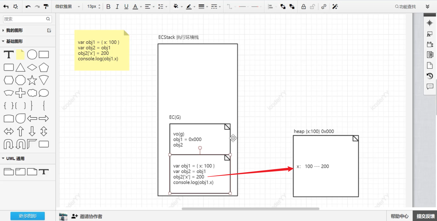The width and height of the screenshot is (437, 221).
Task: Click the unlock shape icon
Action: pos(312,7)
